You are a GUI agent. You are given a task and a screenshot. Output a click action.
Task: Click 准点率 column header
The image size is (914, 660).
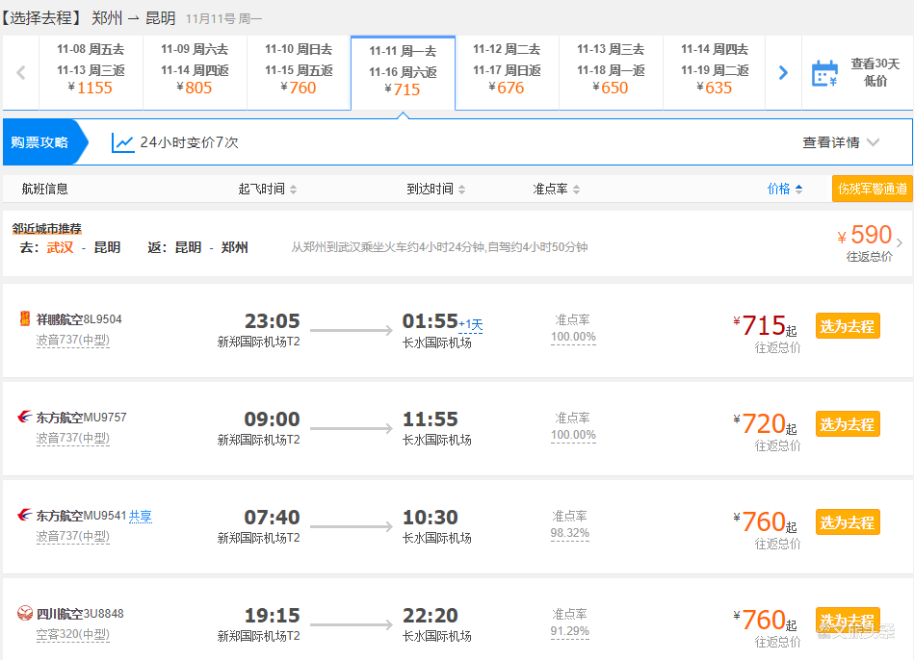(550, 189)
